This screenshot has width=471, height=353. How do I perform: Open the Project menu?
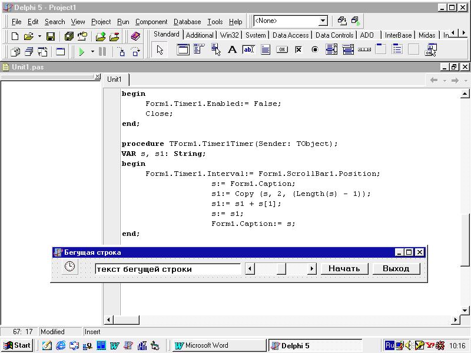(101, 22)
